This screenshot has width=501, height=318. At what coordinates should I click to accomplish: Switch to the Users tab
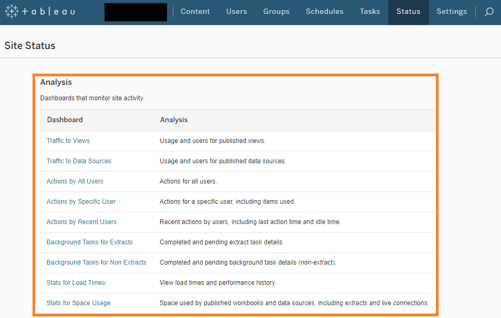[236, 11]
